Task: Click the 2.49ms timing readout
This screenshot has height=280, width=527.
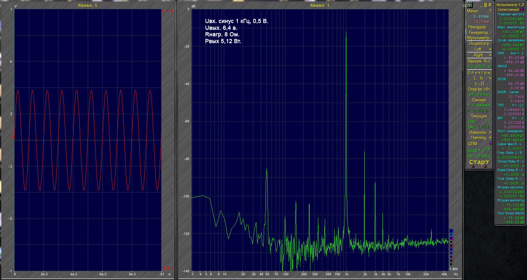Action: 481,16
